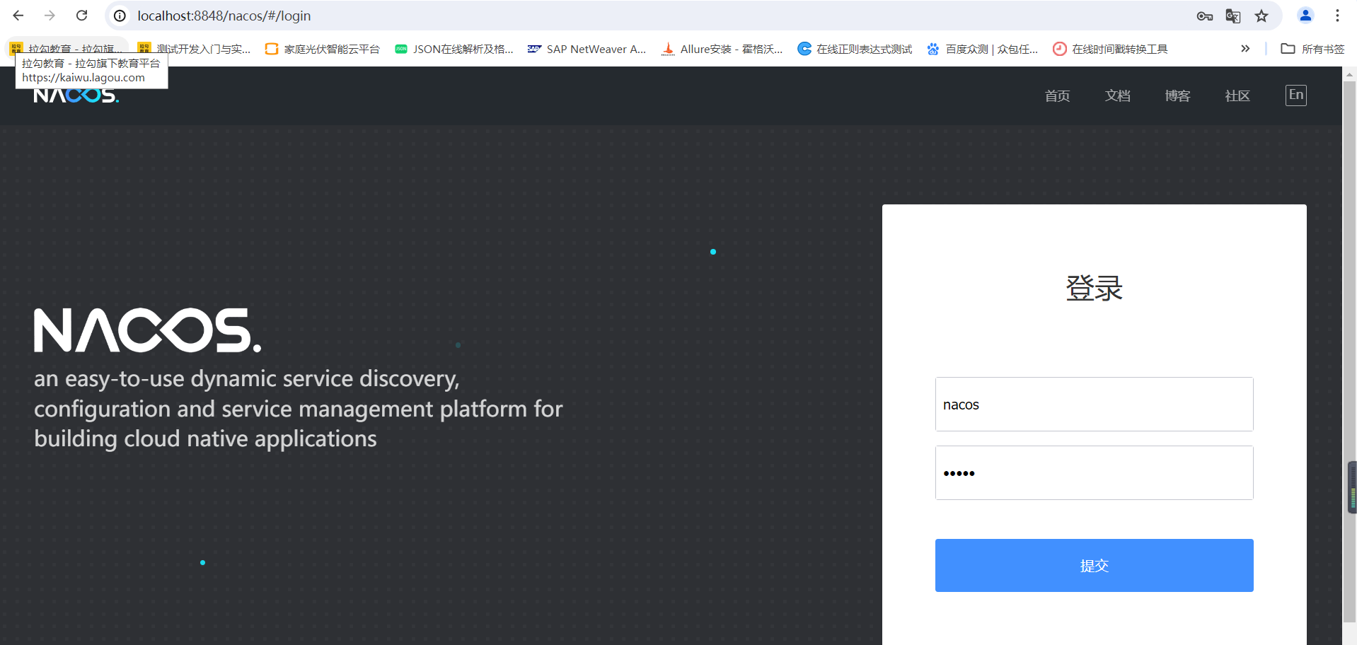
Task: Go back to the previous page
Action: click(x=18, y=16)
